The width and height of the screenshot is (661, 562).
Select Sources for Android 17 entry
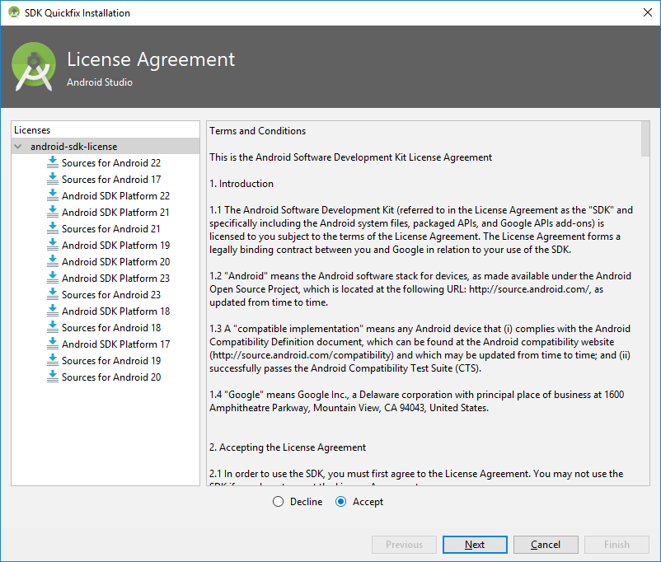pos(110,180)
